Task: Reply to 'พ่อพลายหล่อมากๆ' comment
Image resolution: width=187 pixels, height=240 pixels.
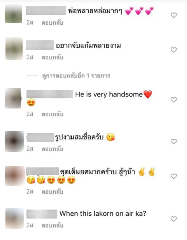Action: coord(53,23)
